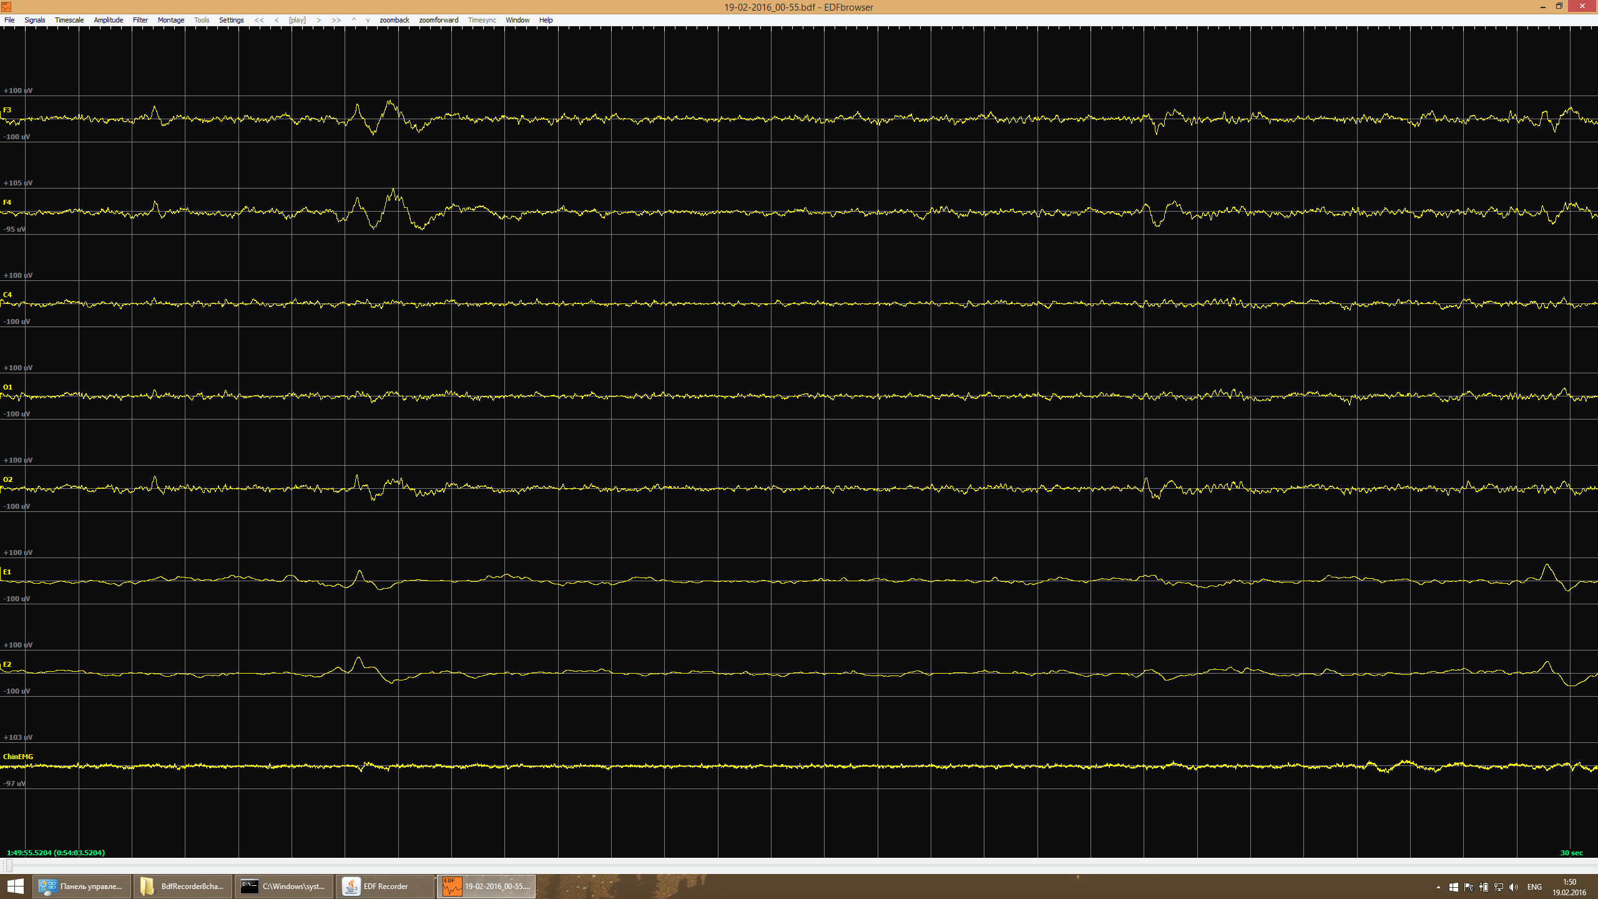Open the Timescale menu
1598x899 pixels.
pyautogui.click(x=69, y=20)
